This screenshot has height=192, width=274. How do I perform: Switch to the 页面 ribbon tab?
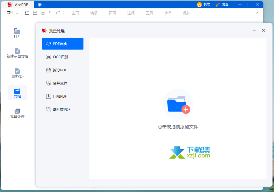tap(112, 13)
